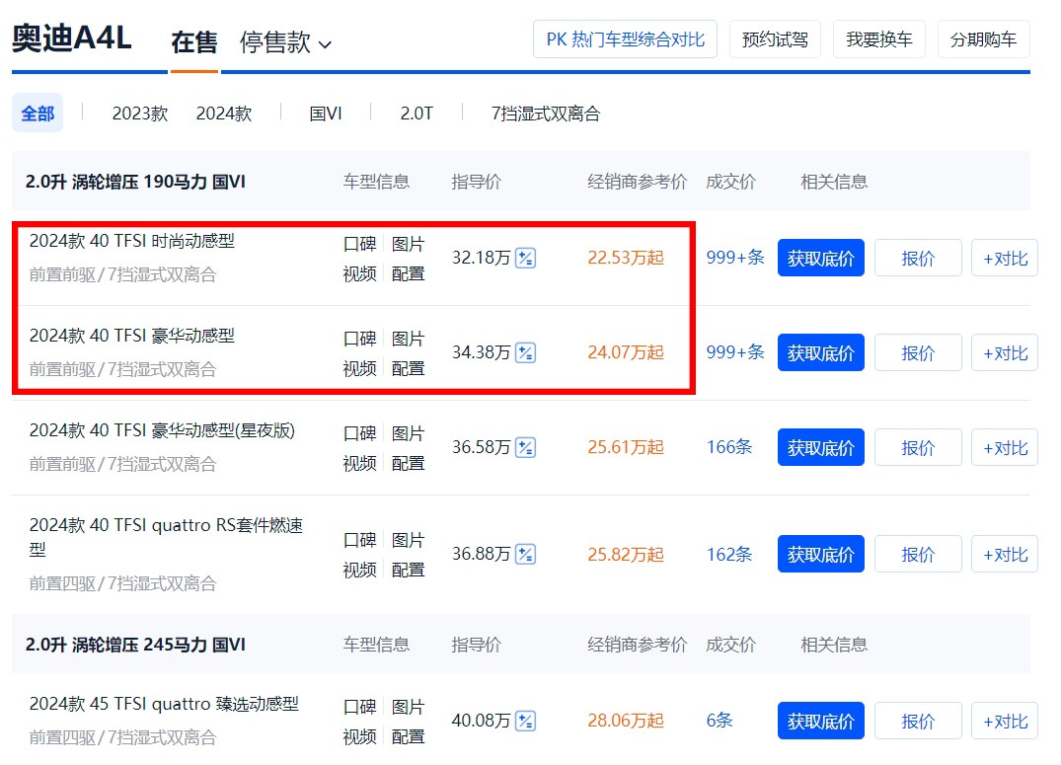Click 获取底价 for 34.38万 豪华动感型
1061x765 pixels.
point(821,352)
